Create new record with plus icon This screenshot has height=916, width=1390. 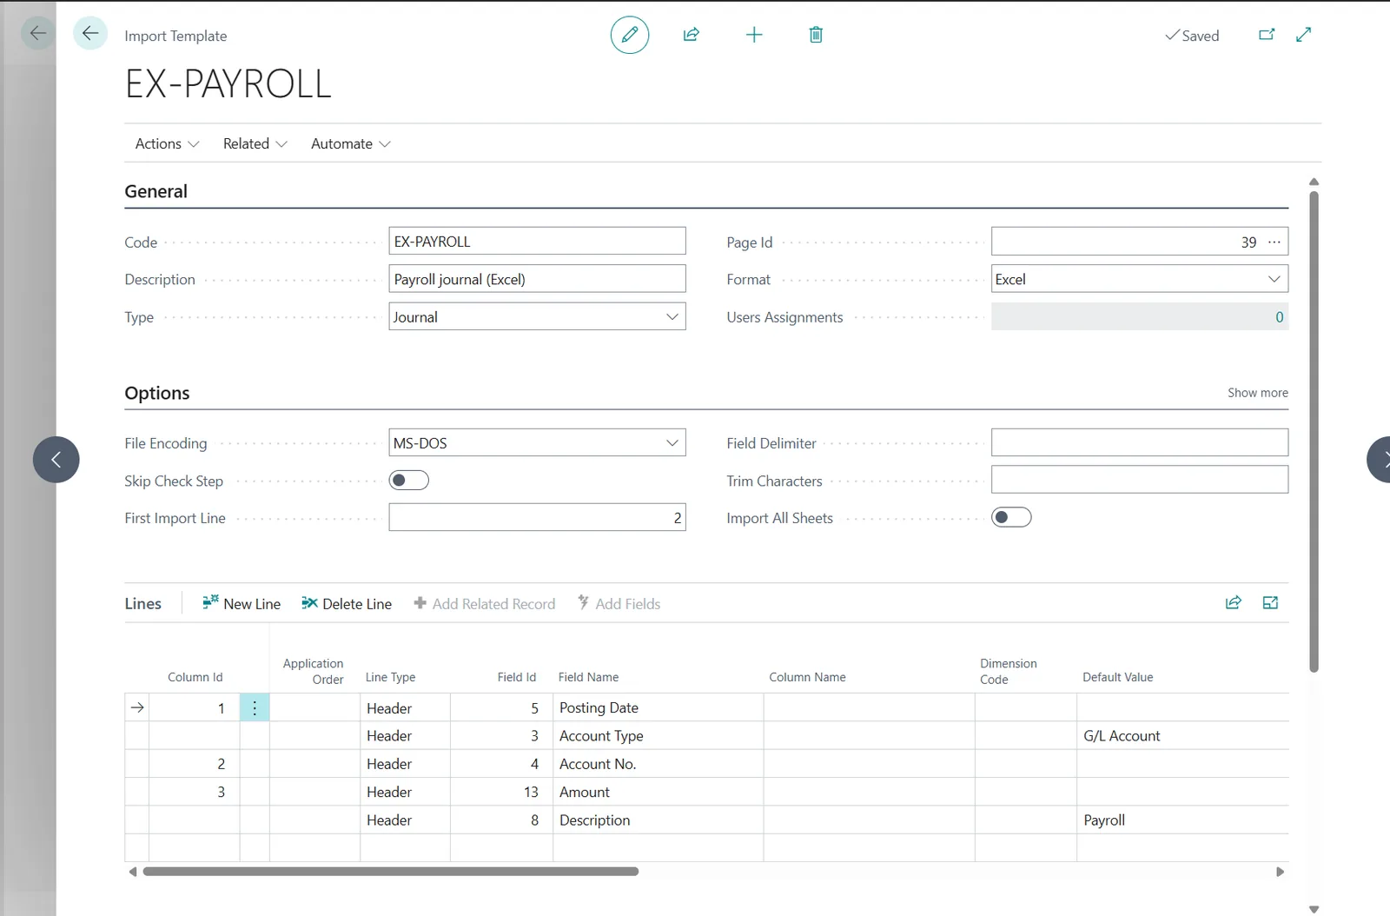tap(754, 35)
